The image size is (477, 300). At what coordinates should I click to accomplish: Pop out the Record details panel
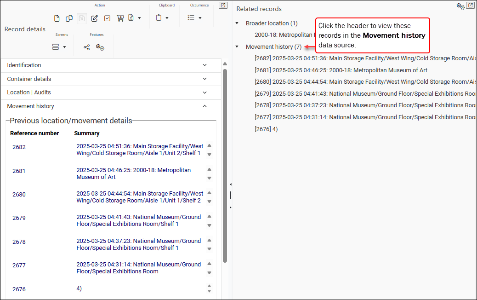tap(223, 5)
